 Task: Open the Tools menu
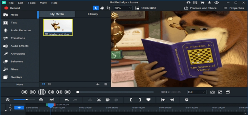click(32, 3)
